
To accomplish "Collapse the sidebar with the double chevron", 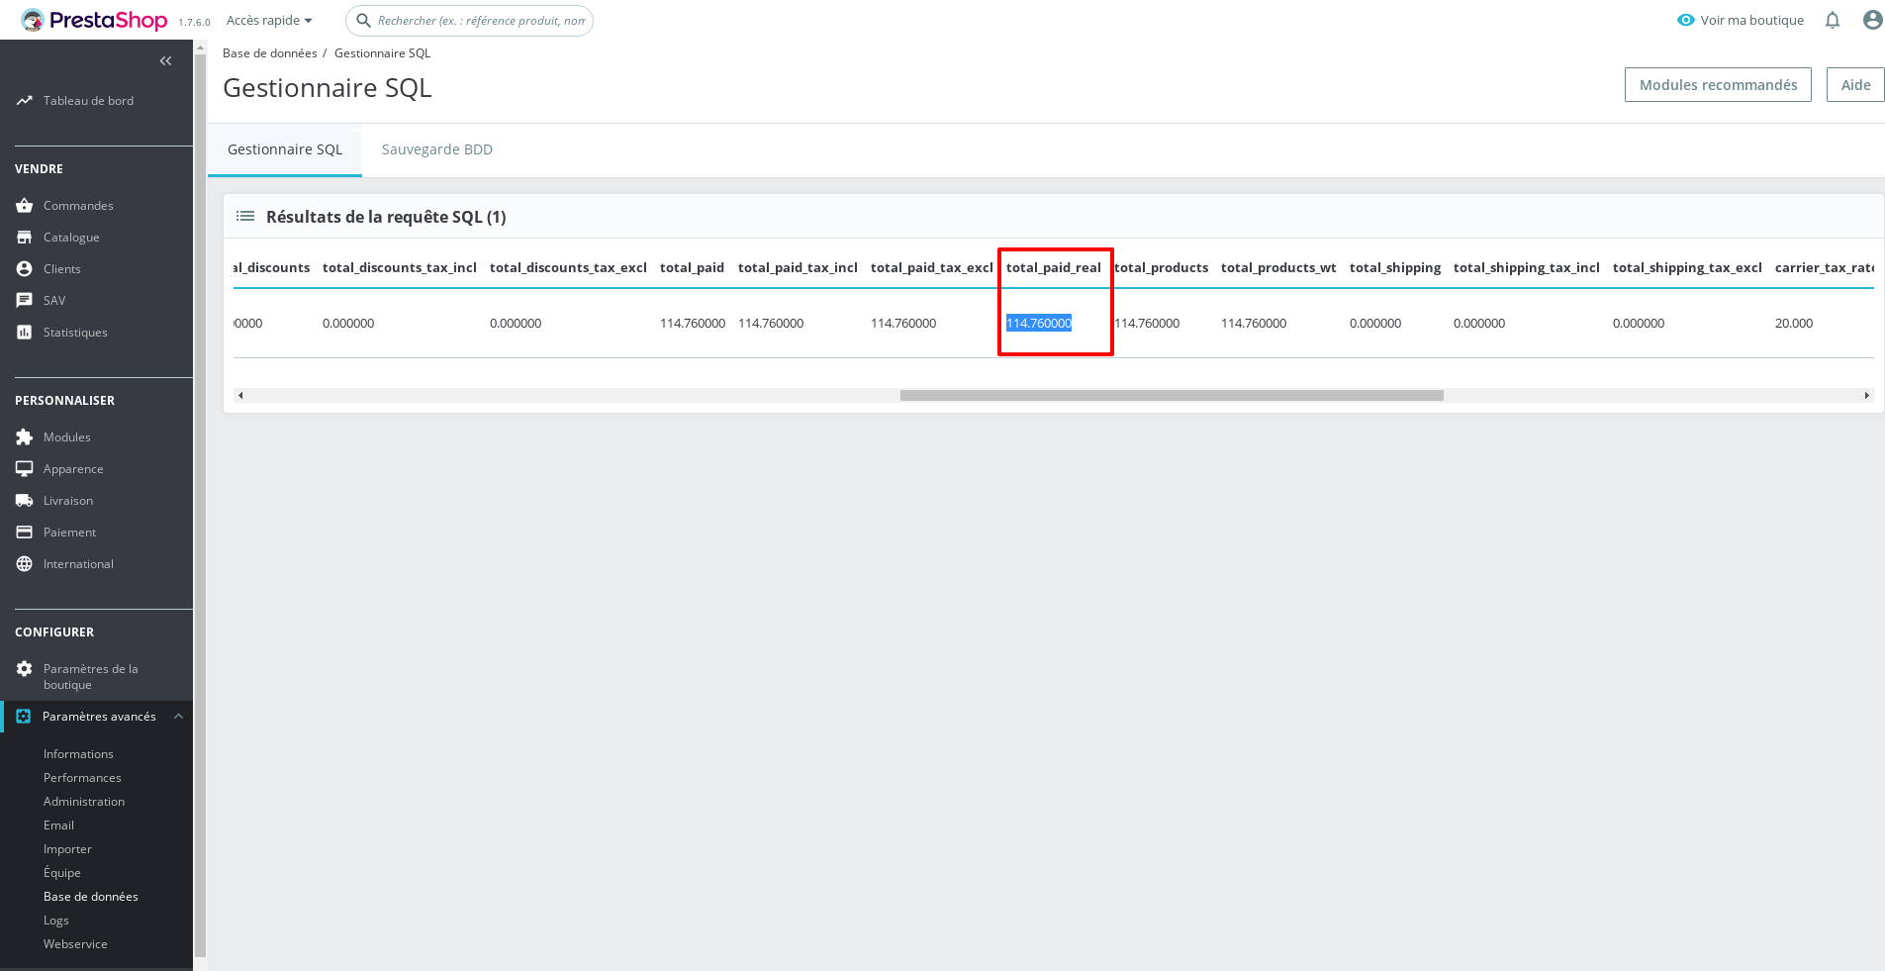I will [x=165, y=60].
